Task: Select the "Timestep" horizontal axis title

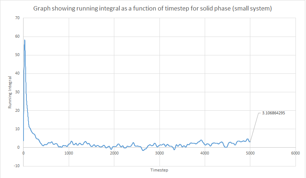Action: point(159,170)
